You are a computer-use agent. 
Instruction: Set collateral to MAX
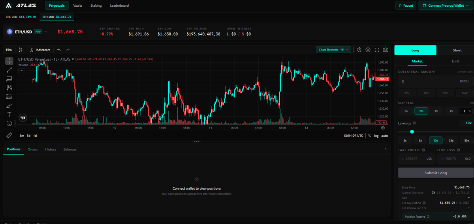click(x=464, y=93)
